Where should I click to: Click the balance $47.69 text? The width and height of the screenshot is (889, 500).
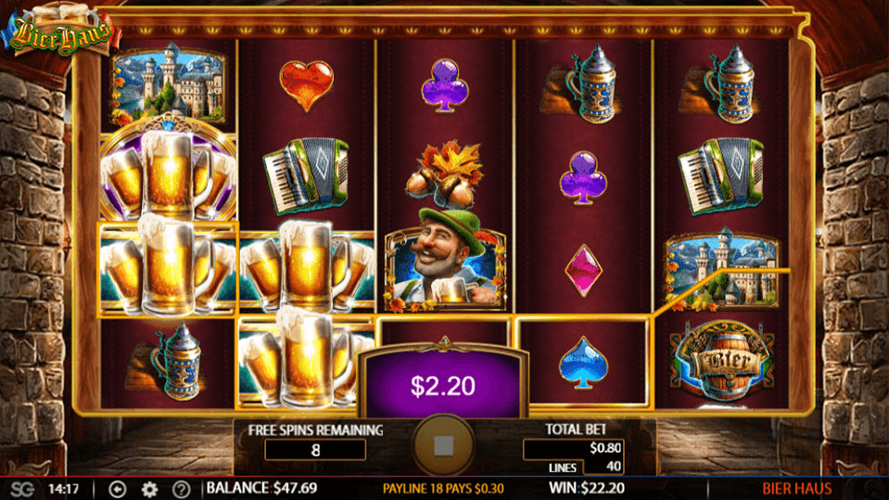pos(261,488)
